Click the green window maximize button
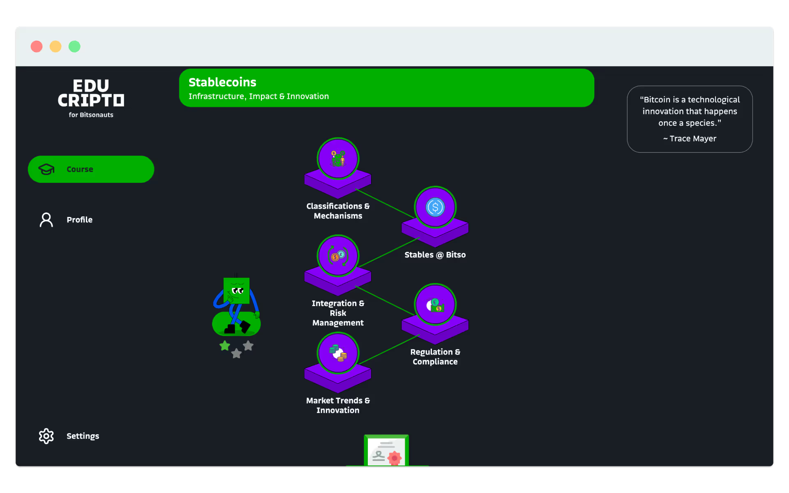The width and height of the screenshot is (789, 493). (74, 46)
